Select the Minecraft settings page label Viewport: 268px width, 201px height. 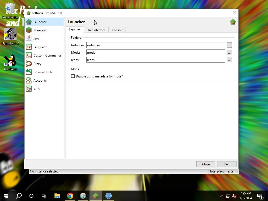(40, 30)
